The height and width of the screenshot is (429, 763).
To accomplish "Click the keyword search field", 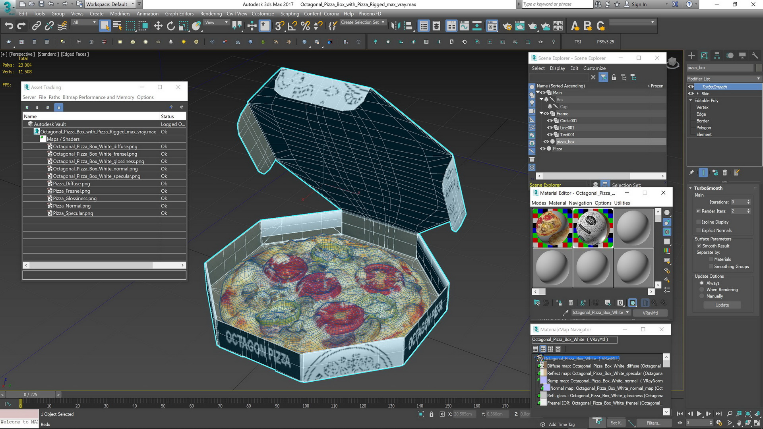I will click(x=556, y=4).
